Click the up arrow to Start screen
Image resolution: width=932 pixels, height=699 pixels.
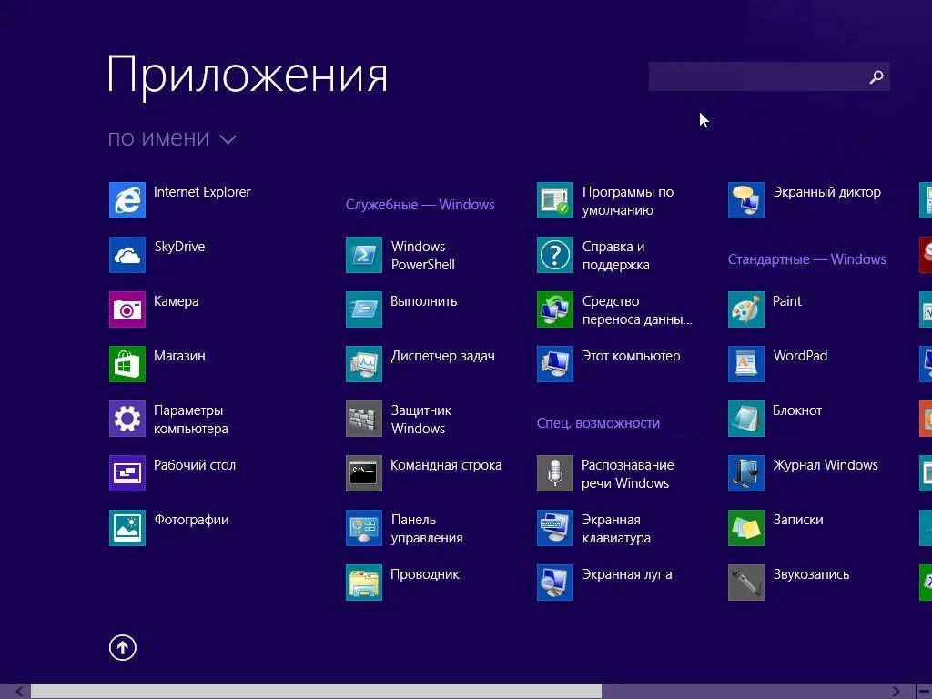[x=123, y=647]
